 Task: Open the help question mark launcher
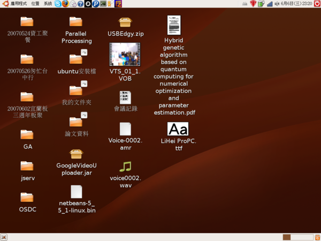coord(81,4)
